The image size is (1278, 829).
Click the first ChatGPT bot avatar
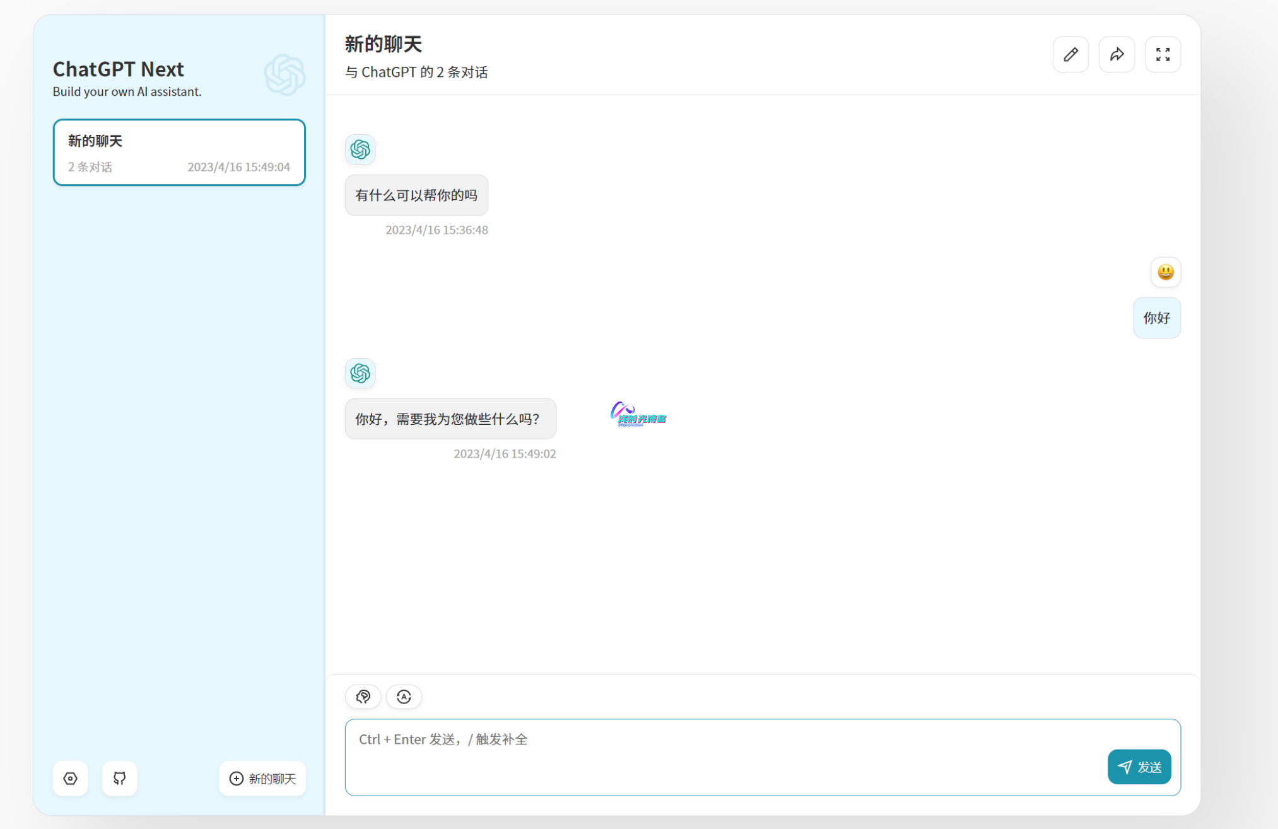pyautogui.click(x=360, y=149)
